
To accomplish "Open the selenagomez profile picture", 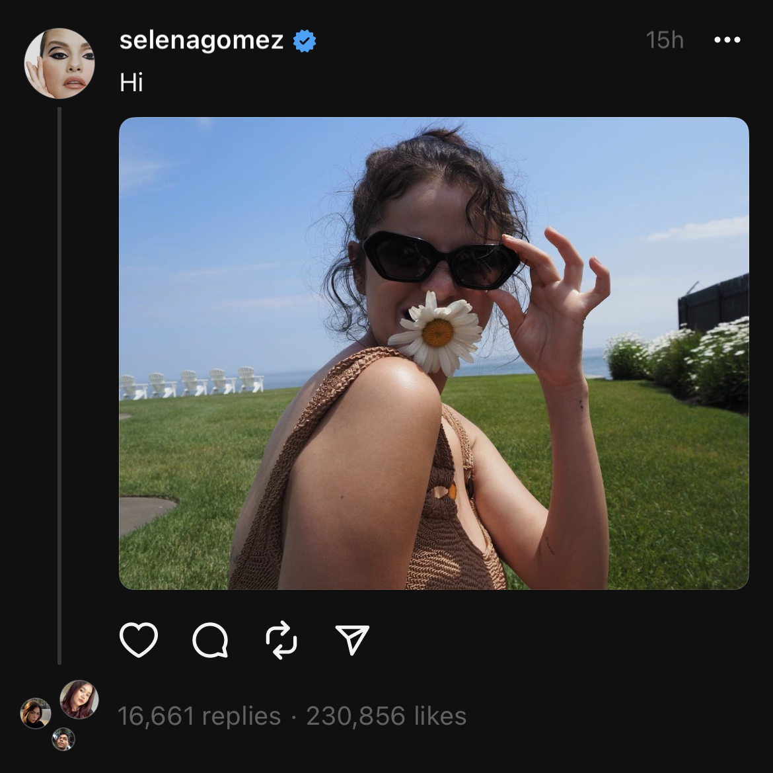I will pos(59,63).
